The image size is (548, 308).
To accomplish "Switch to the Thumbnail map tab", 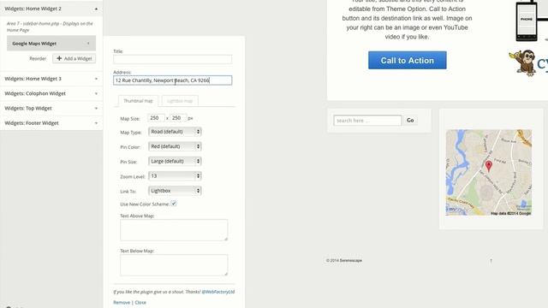I will (x=138, y=101).
